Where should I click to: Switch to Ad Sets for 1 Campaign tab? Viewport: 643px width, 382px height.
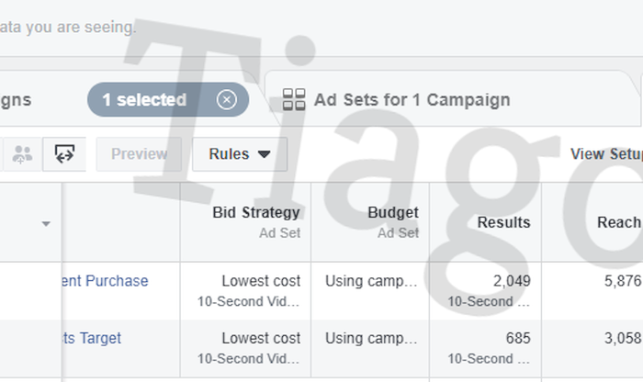[x=411, y=100]
